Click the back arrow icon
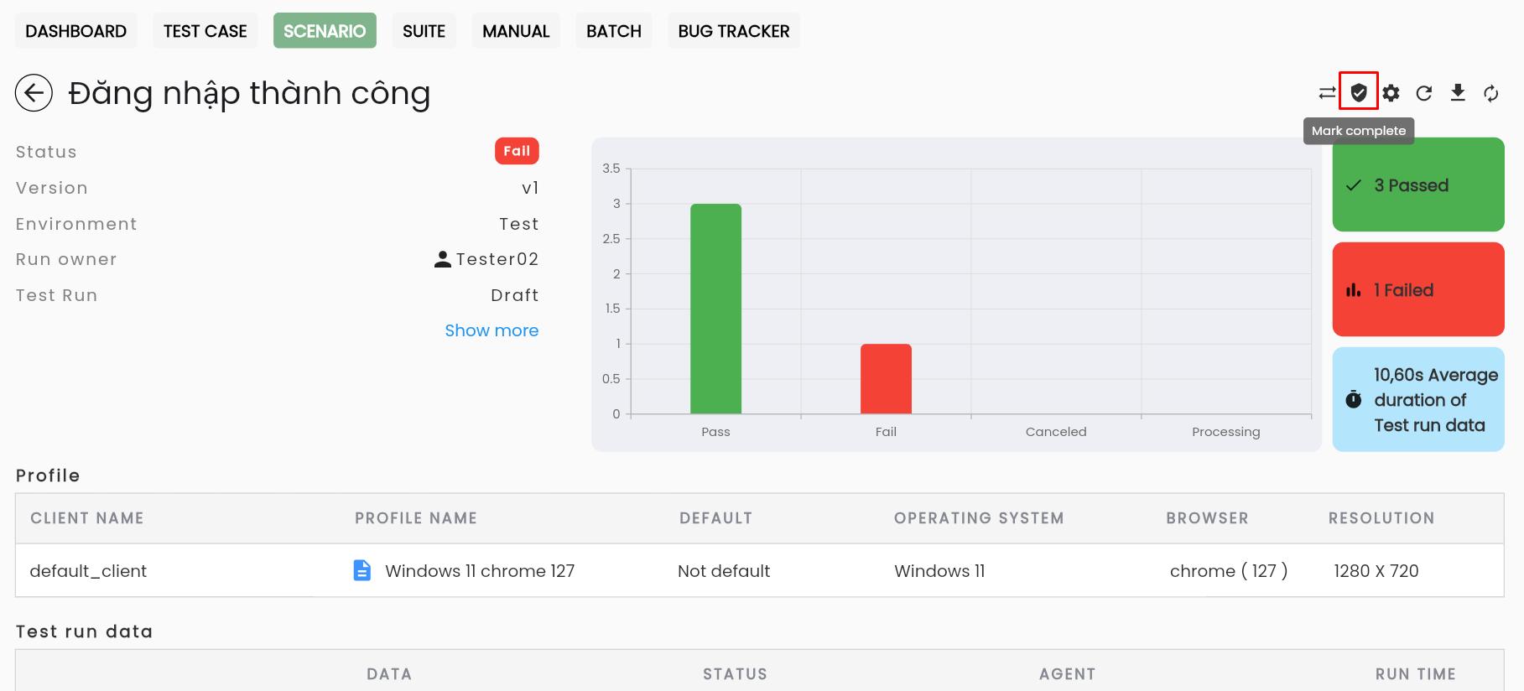 click(x=34, y=92)
